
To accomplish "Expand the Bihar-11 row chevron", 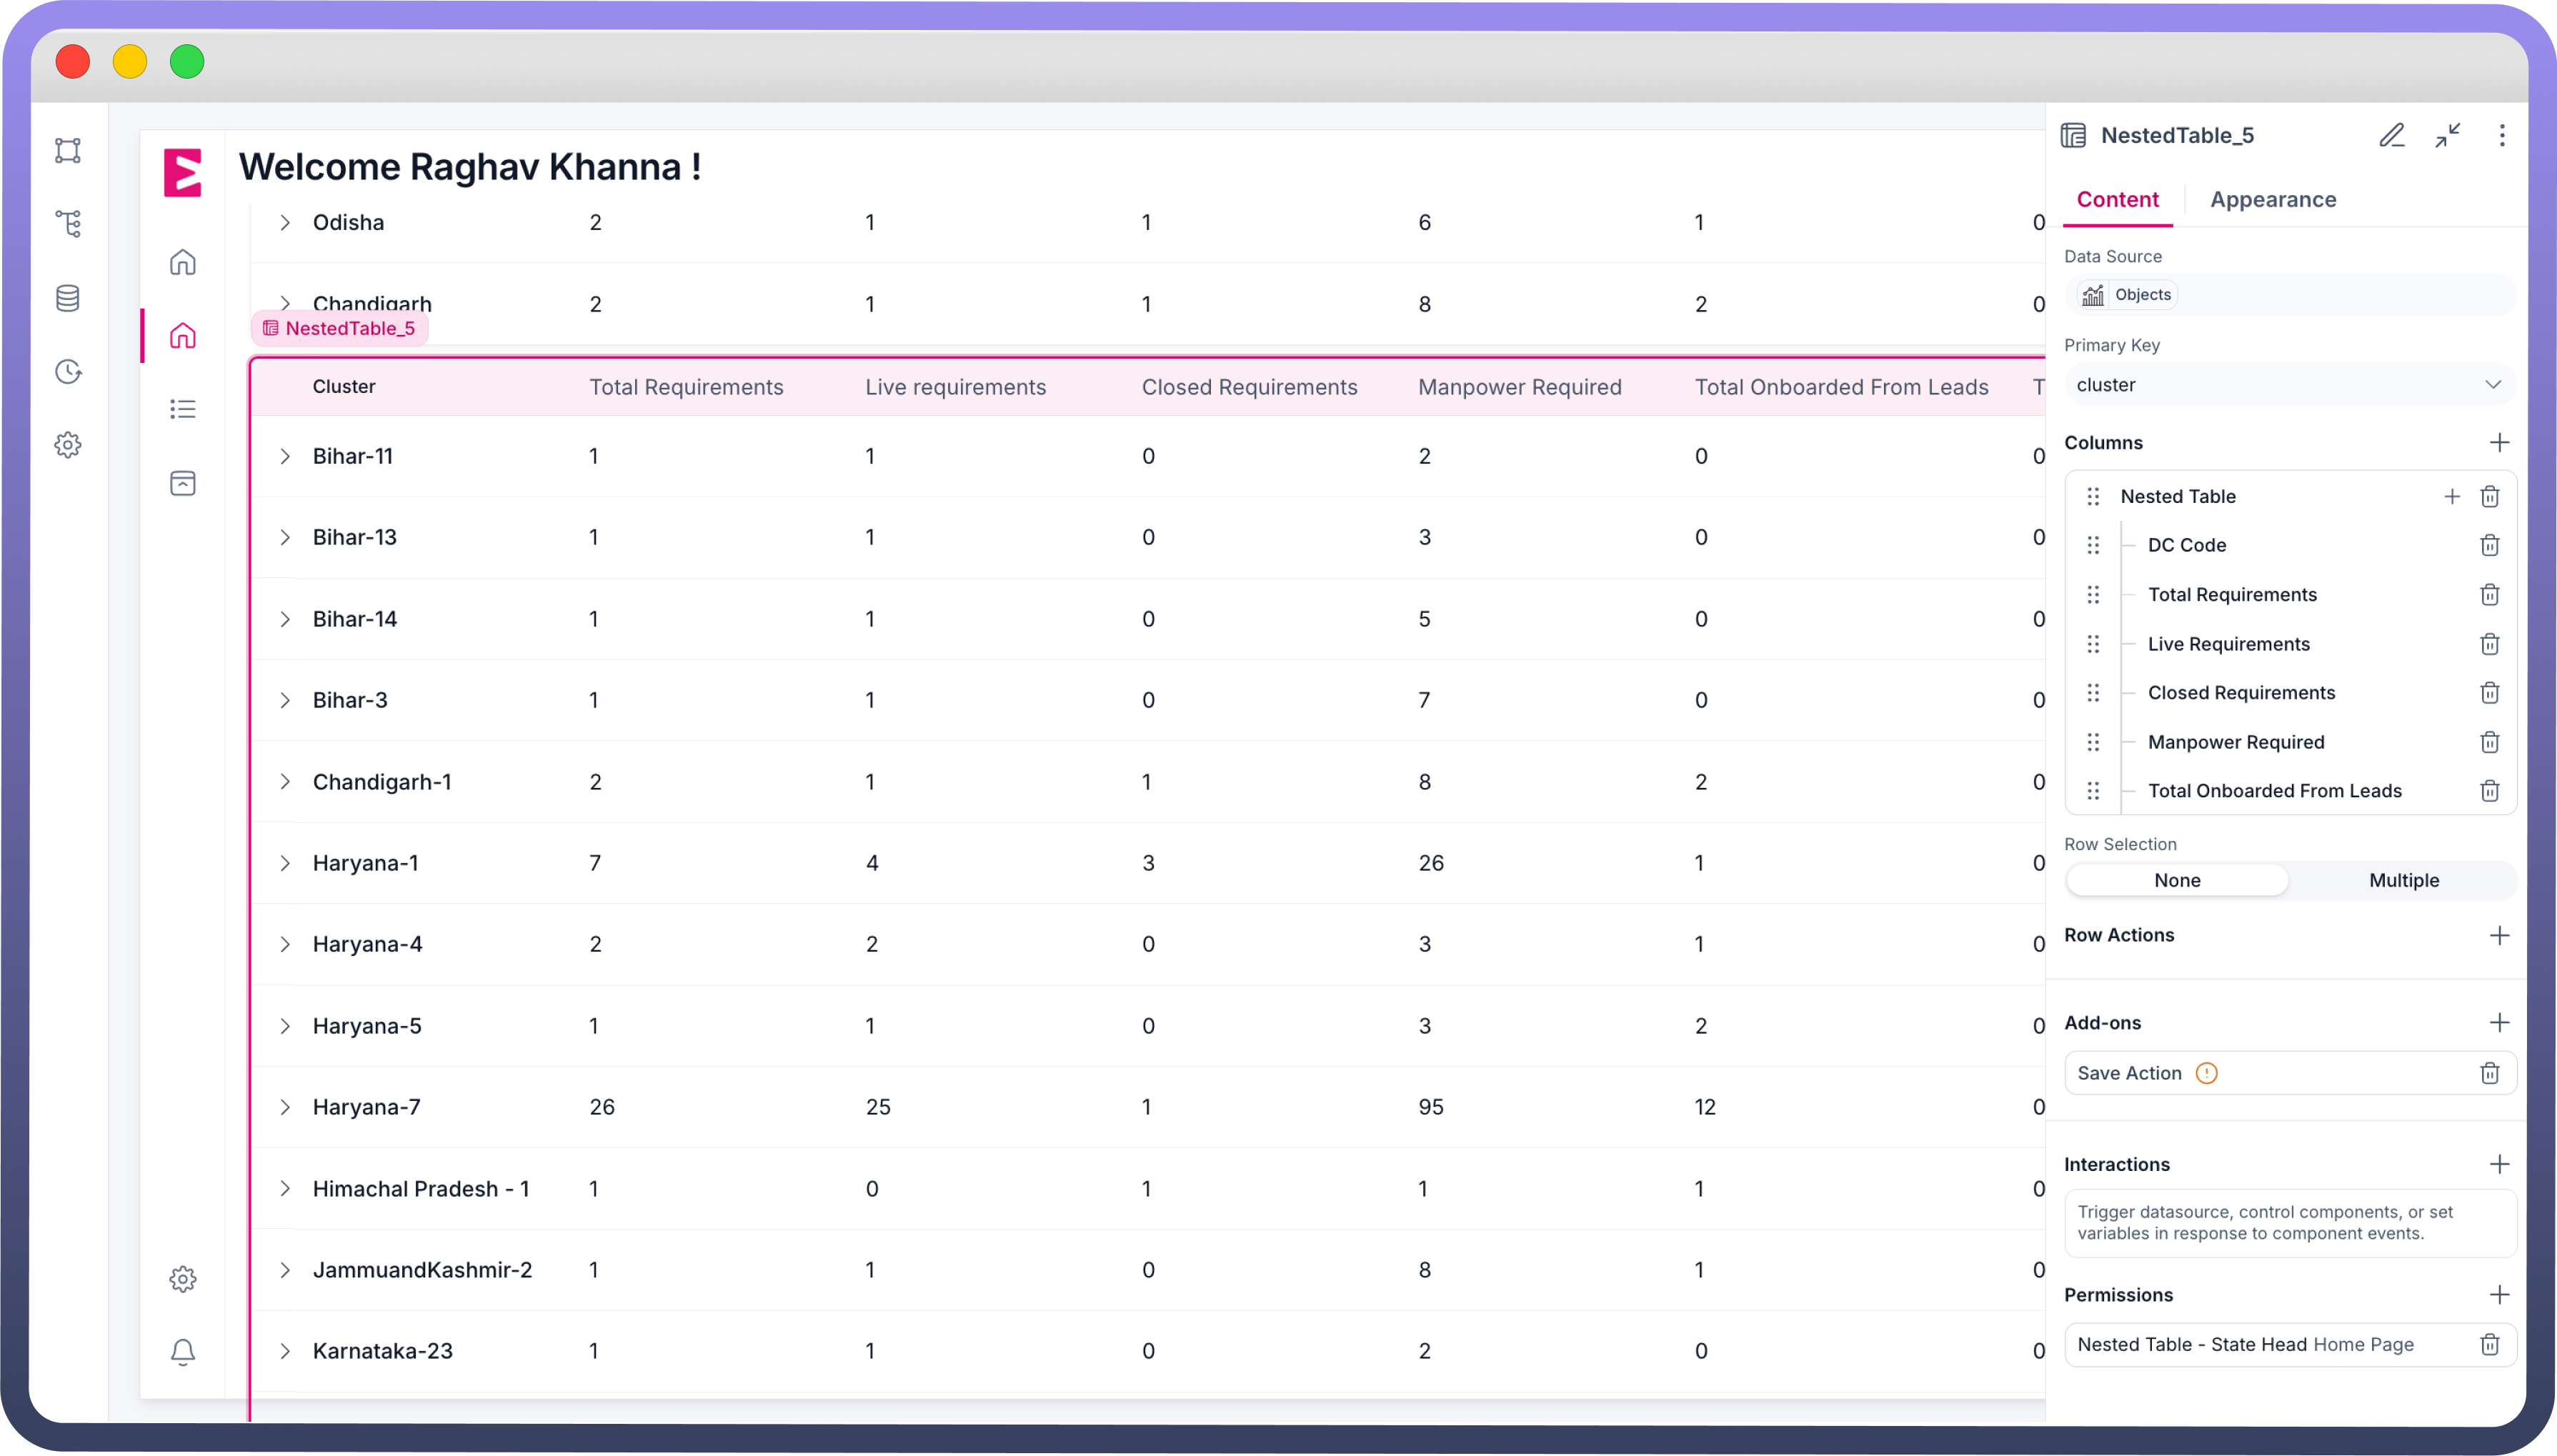I will [x=285, y=456].
